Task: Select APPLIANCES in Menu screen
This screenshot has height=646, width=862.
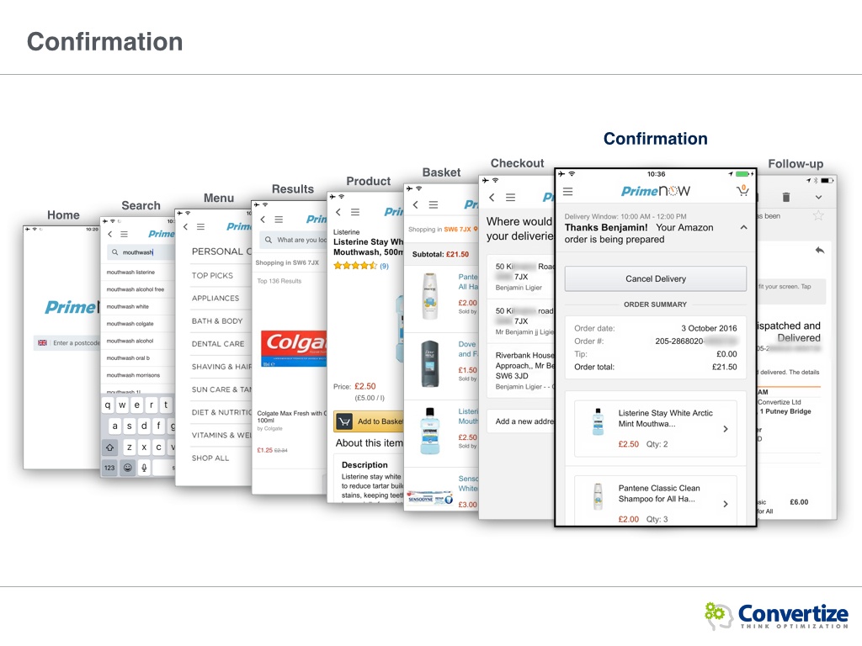Action: (215, 299)
